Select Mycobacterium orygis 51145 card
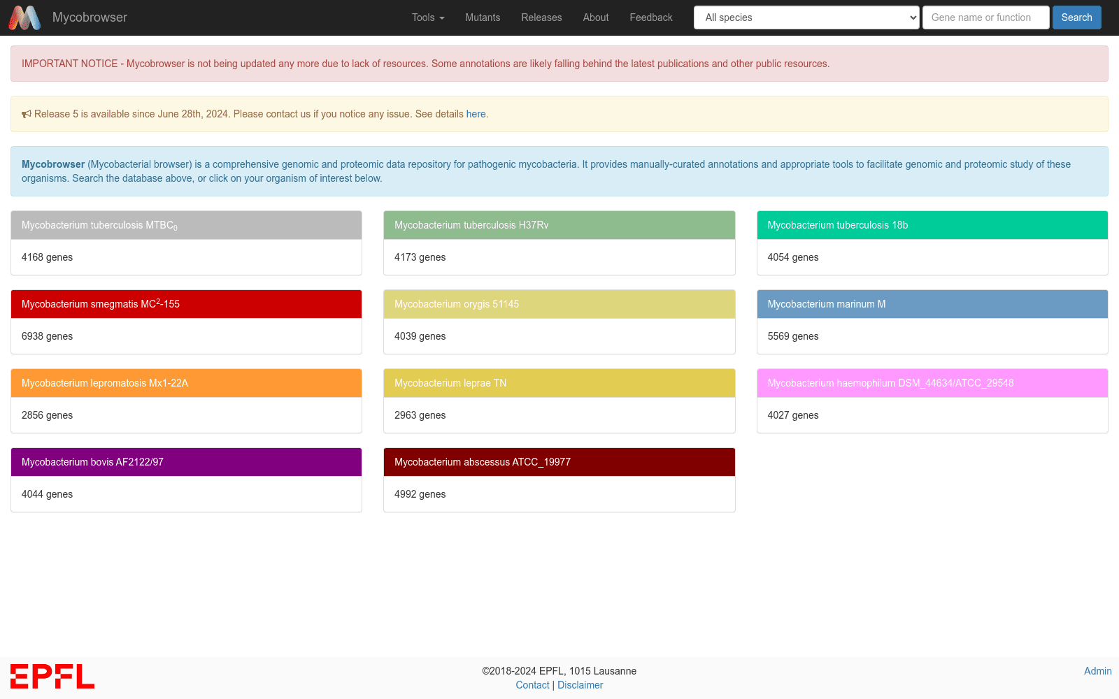The width and height of the screenshot is (1119, 699). [559, 304]
